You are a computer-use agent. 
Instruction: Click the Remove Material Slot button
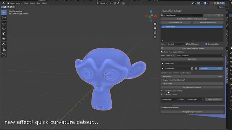[x=208, y=22]
